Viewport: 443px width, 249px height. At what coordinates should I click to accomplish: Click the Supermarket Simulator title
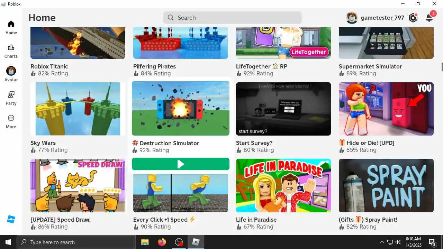(370, 66)
